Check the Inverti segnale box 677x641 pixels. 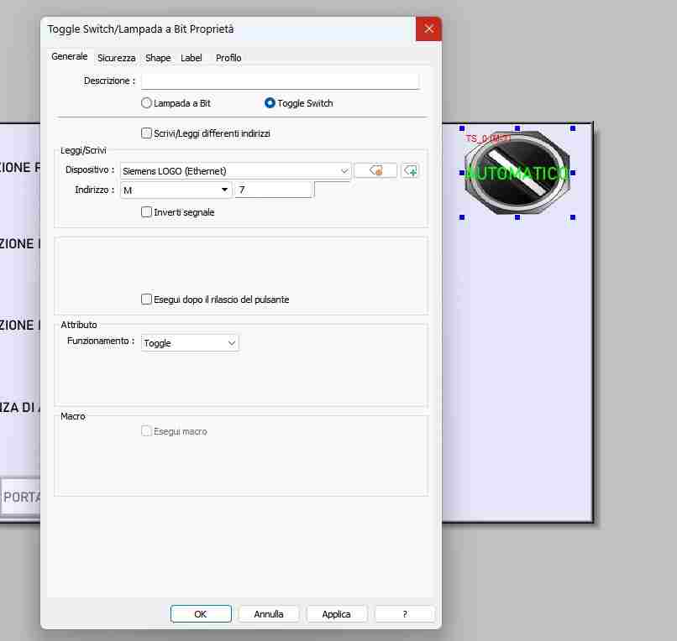tap(147, 212)
